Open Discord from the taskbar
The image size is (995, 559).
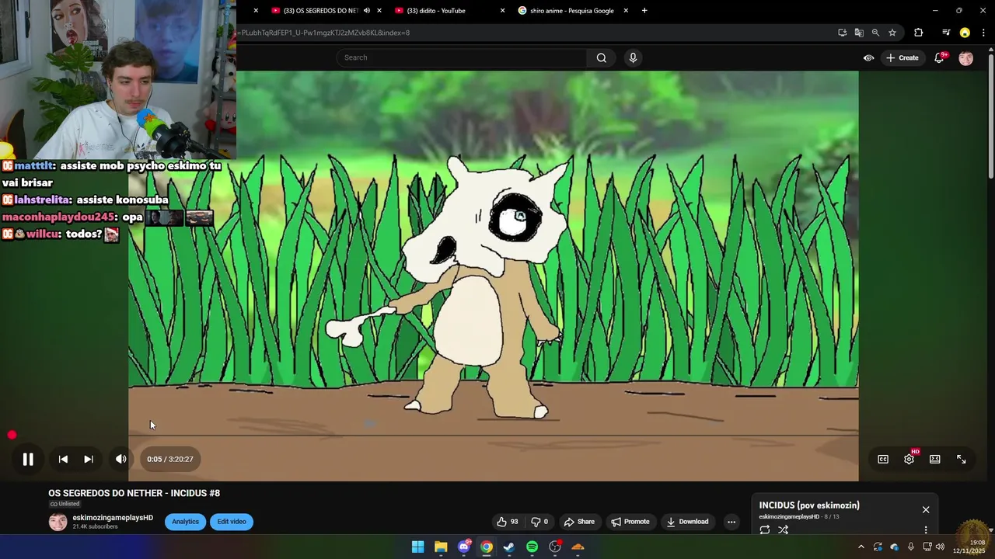coord(464,547)
